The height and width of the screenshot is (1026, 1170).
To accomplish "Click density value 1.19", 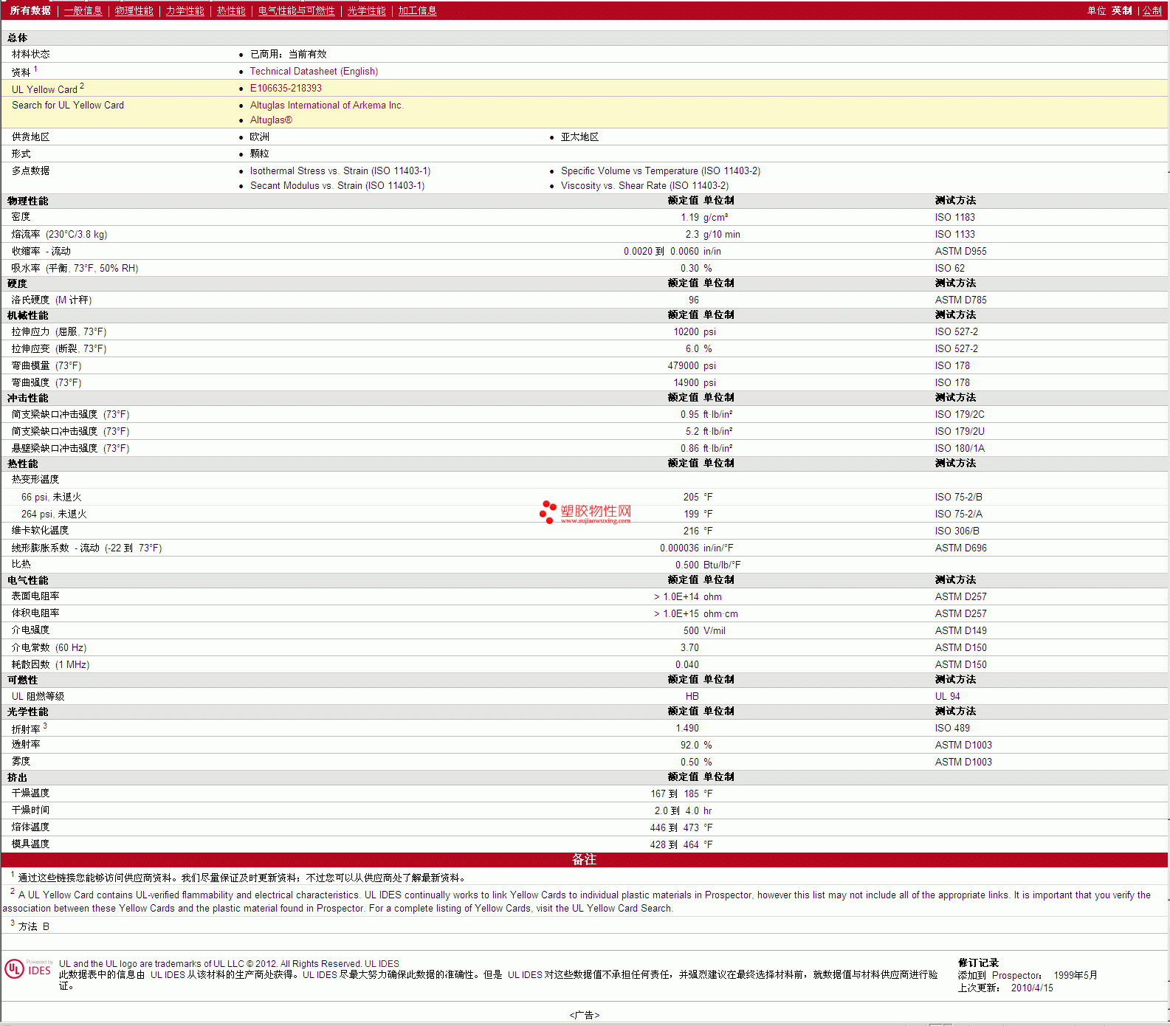I will pos(689,217).
